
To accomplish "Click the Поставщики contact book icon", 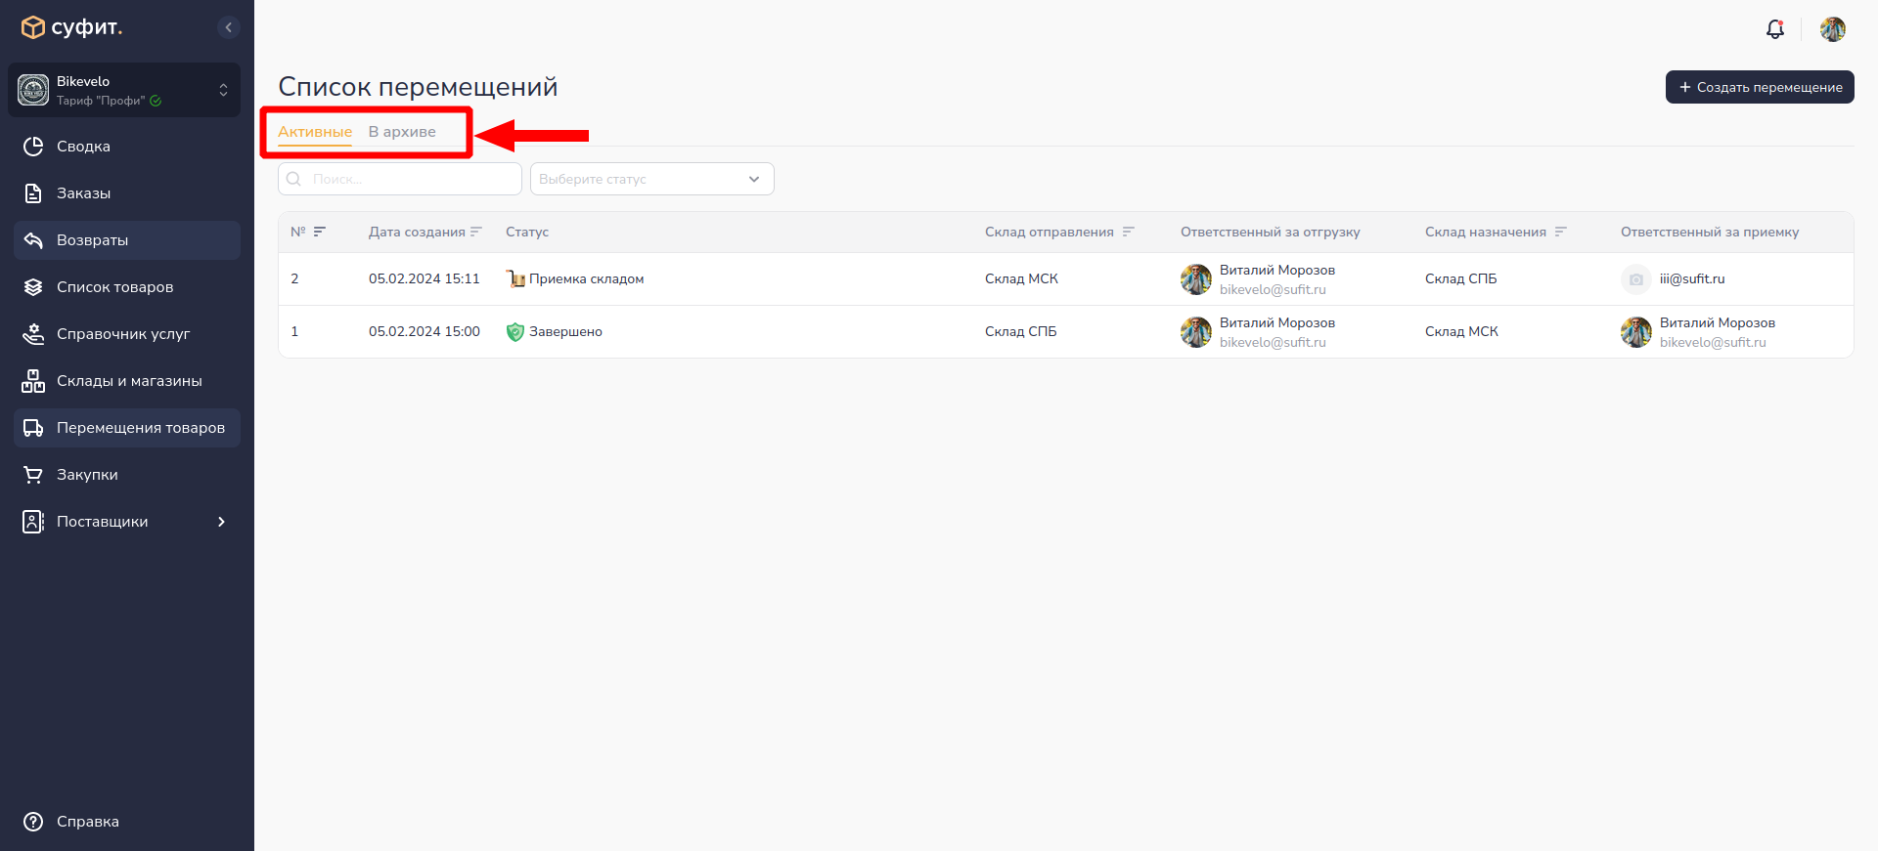I will [x=33, y=522].
